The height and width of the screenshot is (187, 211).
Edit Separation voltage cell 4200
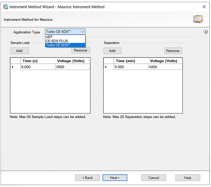(165, 67)
